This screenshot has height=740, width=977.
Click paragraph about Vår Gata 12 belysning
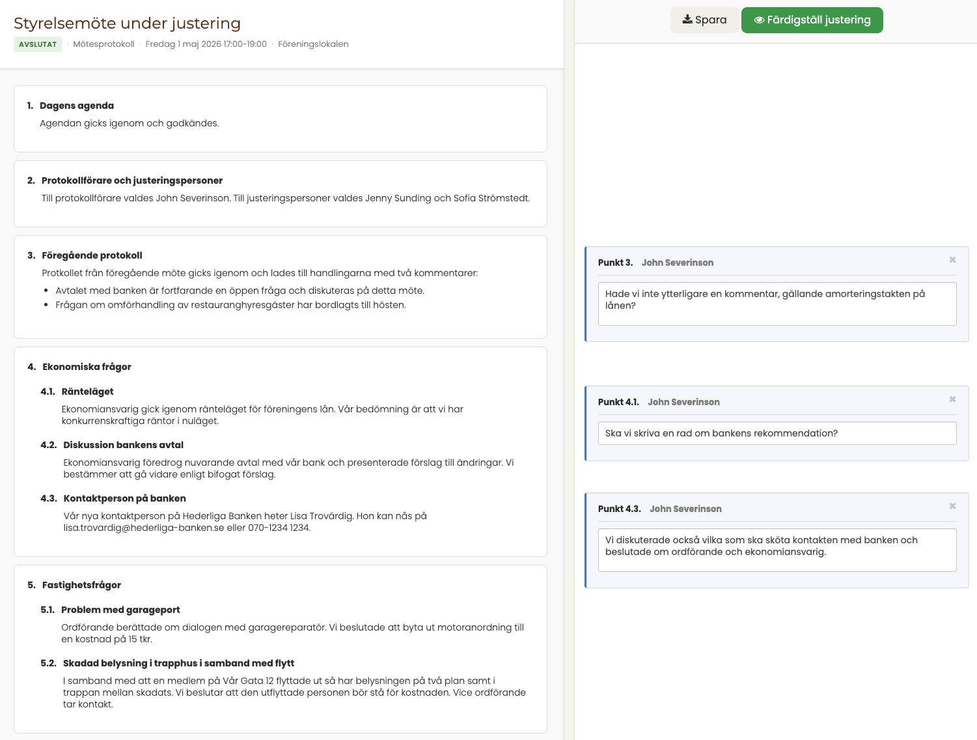coord(294,692)
